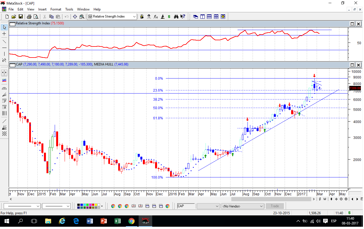The image size is (364, 229).
Task: Select the S/L support-resistance line tool
Action: (x=4, y=60)
